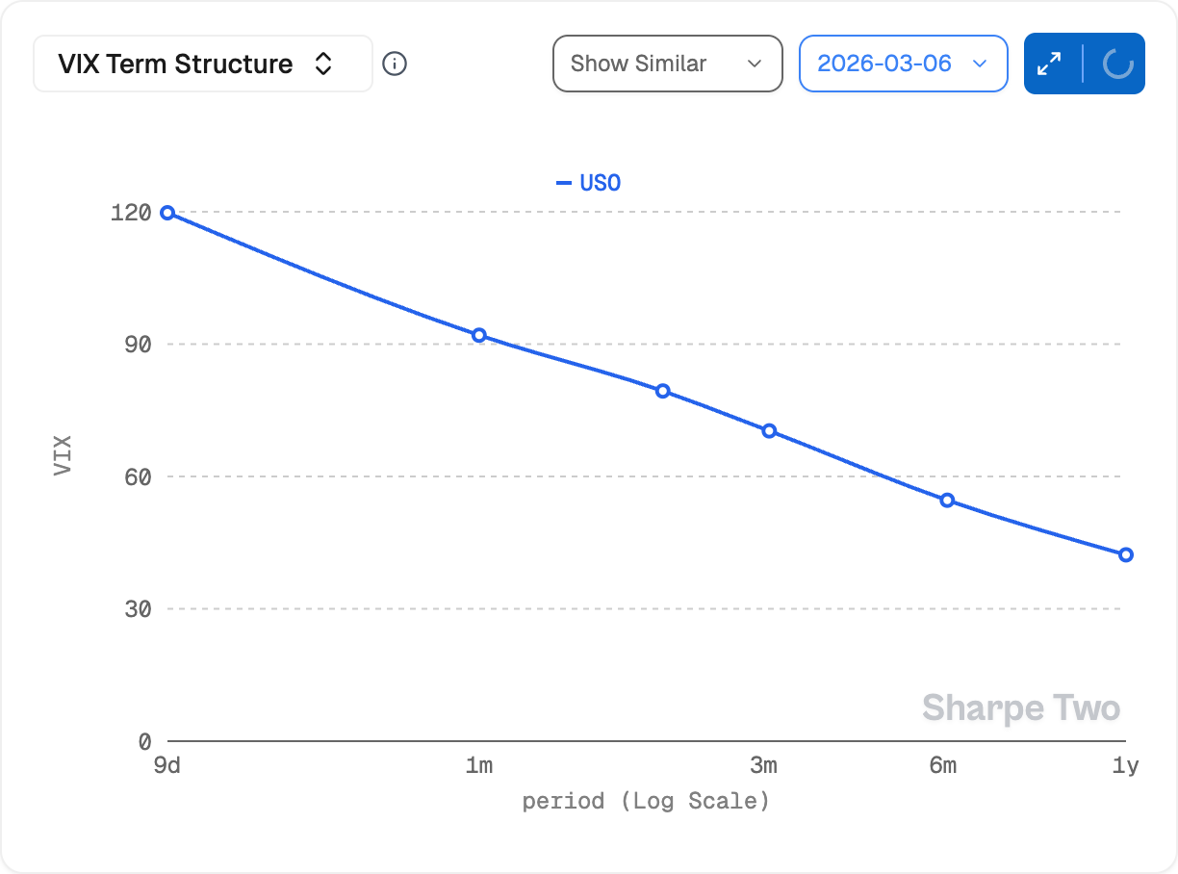Click the loading spinner refresh icon
This screenshot has height=874, width=1178.
[x=1116, y=64]
